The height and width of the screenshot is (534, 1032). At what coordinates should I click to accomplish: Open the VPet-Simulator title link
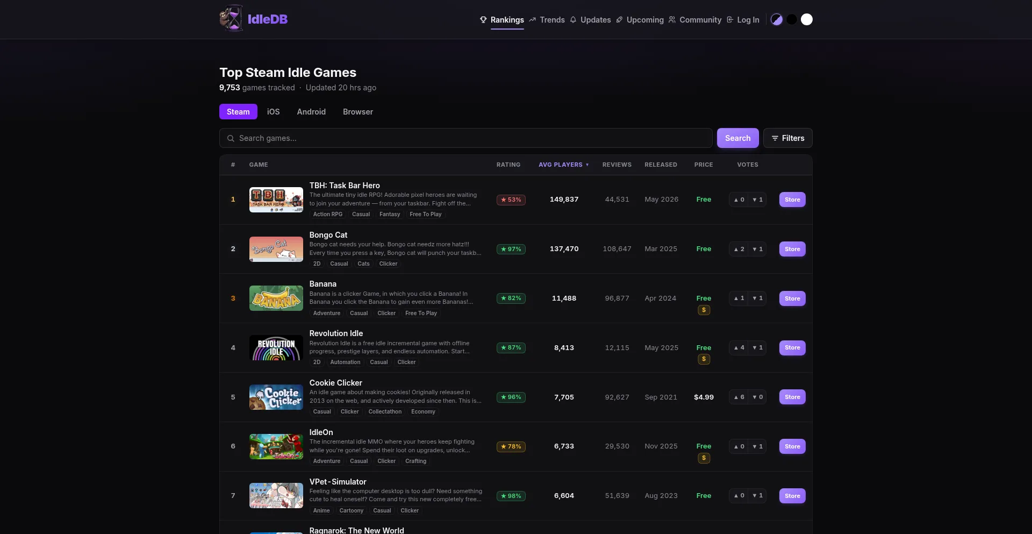338,482
